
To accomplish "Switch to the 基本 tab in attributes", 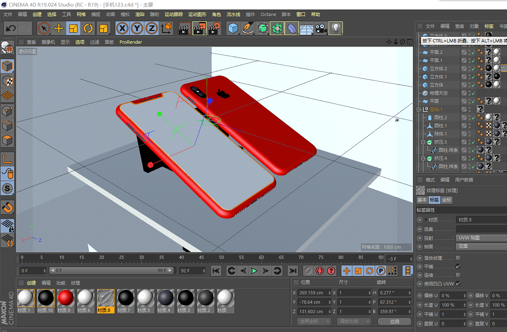I will coord(422,200).
